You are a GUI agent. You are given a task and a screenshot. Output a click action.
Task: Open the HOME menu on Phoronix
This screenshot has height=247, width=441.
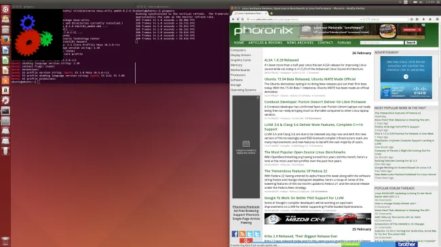click(239, 43)
